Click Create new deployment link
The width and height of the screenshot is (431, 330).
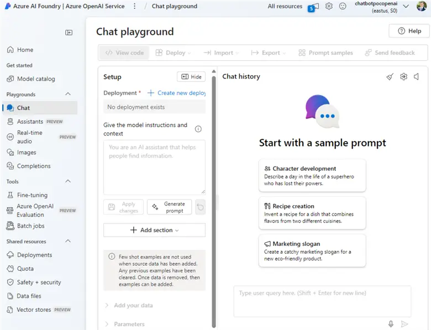(176, 93)
